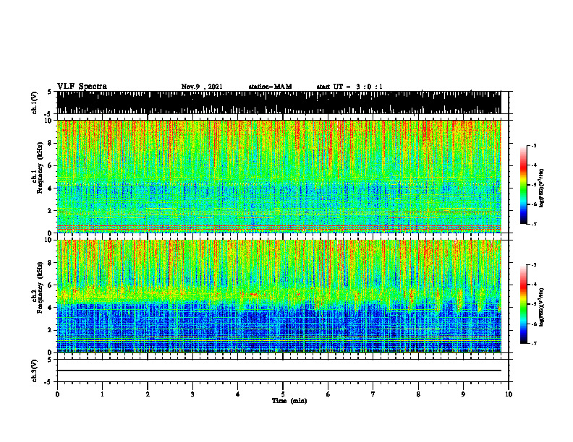Click the "VLF Spectra" plot title
Image resolution: width=573 pixels, height=442 pixels.
coord(82,87)
